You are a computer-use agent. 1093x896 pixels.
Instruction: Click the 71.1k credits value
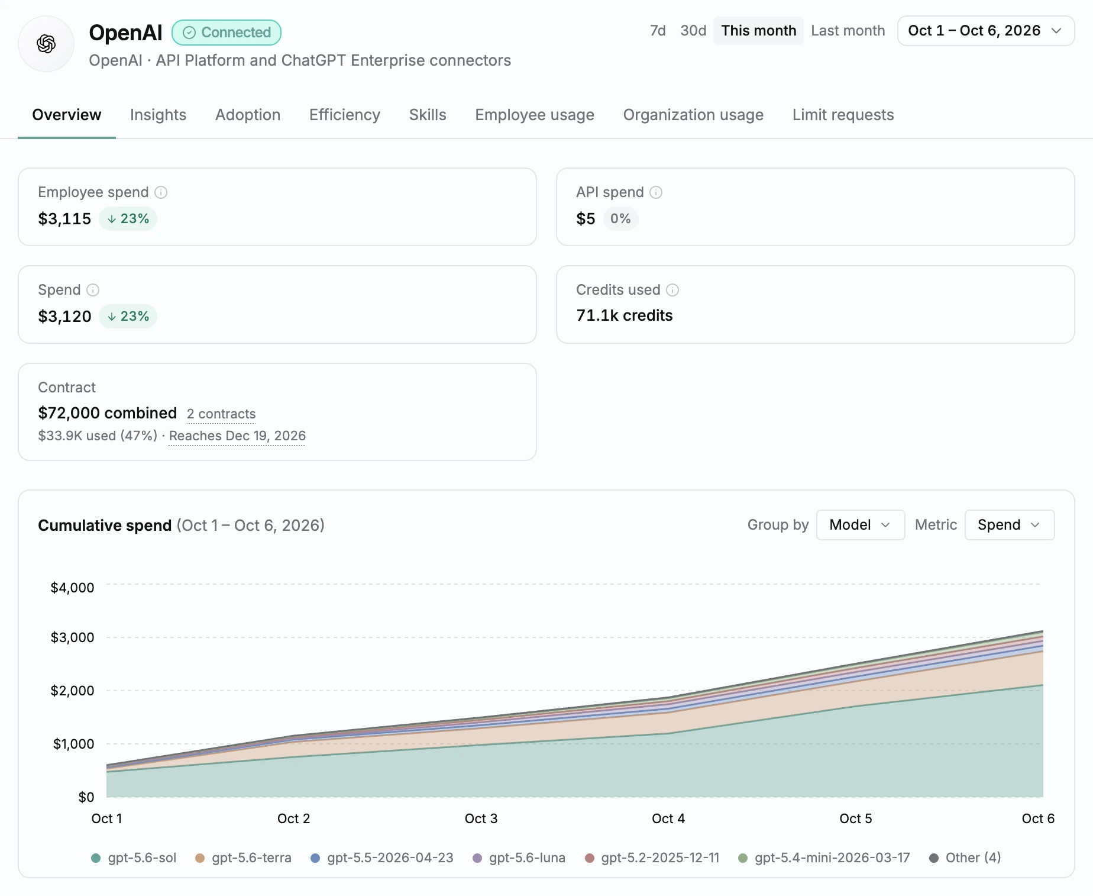click(625, 315)
